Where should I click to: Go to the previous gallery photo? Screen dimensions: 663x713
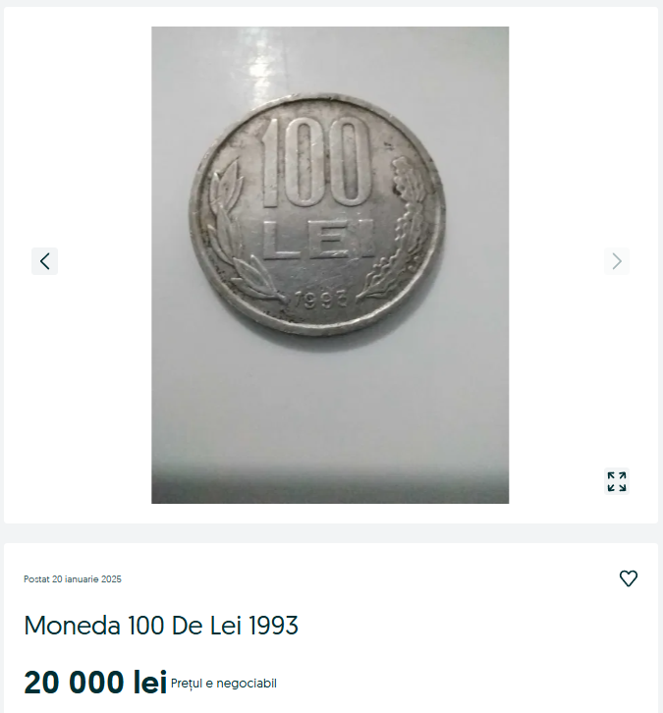(x=44, y=261)
